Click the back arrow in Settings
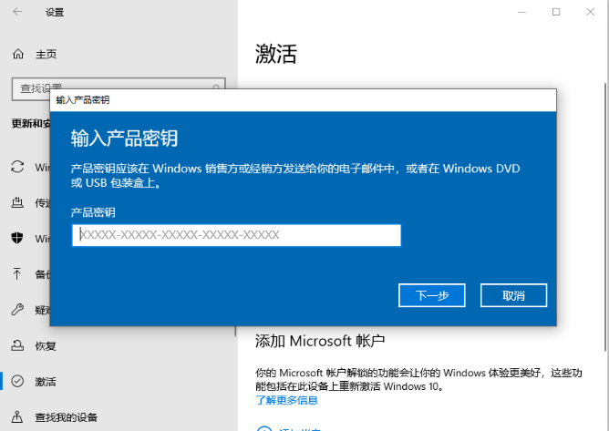The image size is (609, 431). (19, 13)
